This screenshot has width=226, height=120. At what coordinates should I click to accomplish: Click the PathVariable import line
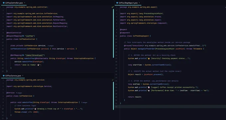(36, 20)
